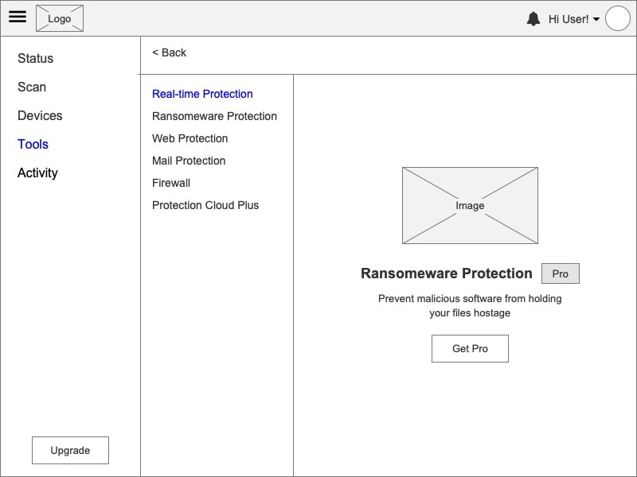Open Protection Cloud Plus

[x=205, y=205]
